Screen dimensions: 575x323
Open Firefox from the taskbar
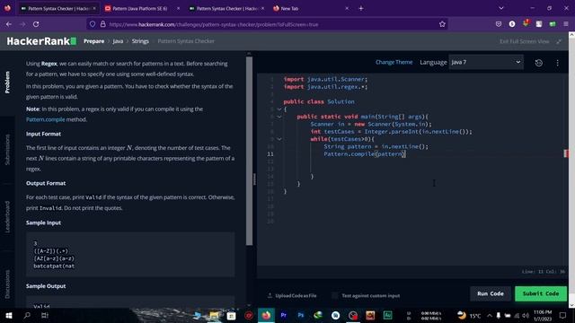(x=266, y=315)
